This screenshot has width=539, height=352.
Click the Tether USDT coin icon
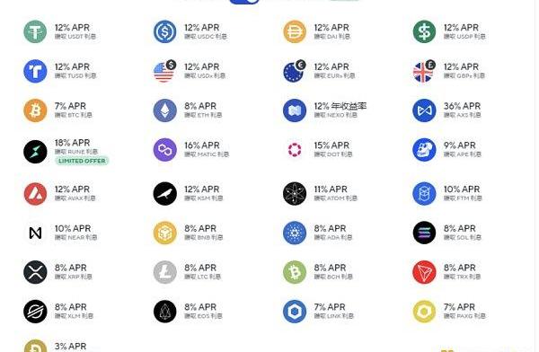(x=35, y=31)
